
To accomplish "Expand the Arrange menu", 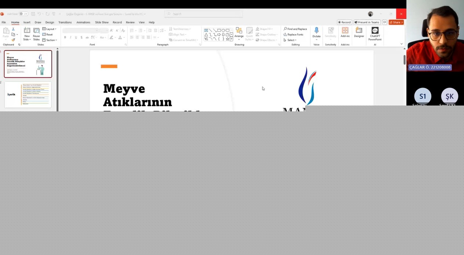I will 239,33.
